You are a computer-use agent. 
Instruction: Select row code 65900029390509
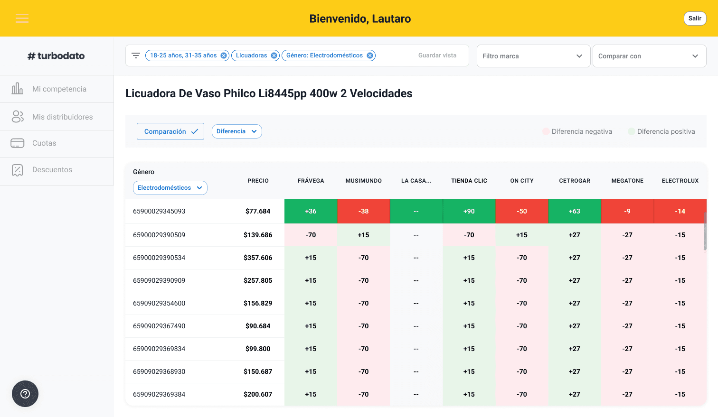(159, 235)
